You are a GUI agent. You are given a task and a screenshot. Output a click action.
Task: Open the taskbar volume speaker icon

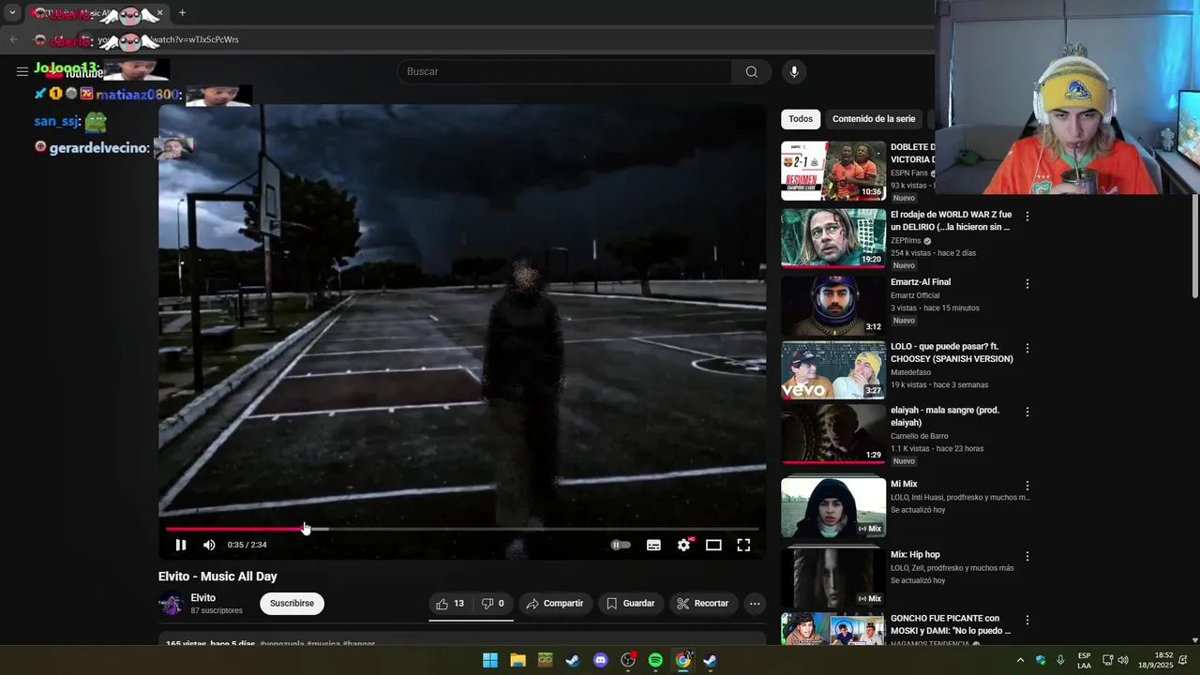click(x=1123, y=660)
